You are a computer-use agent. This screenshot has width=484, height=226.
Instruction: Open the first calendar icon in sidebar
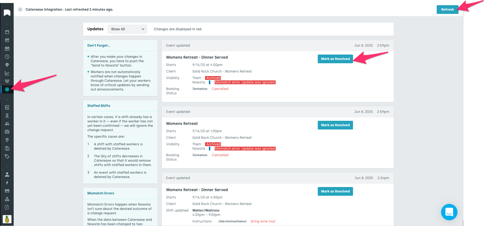(7, 32)
